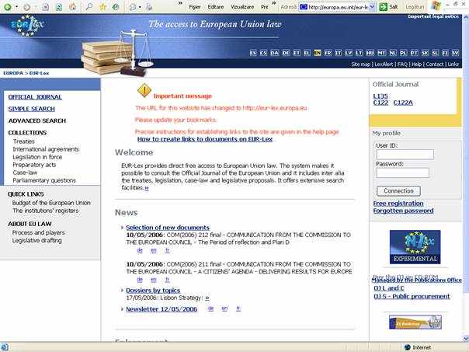
Task: Click the Print icon in toolbar
Action: (x=148, y=7)
